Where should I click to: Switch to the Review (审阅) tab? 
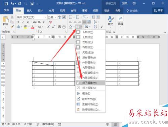pyautogui.click(x=85, y=11)
